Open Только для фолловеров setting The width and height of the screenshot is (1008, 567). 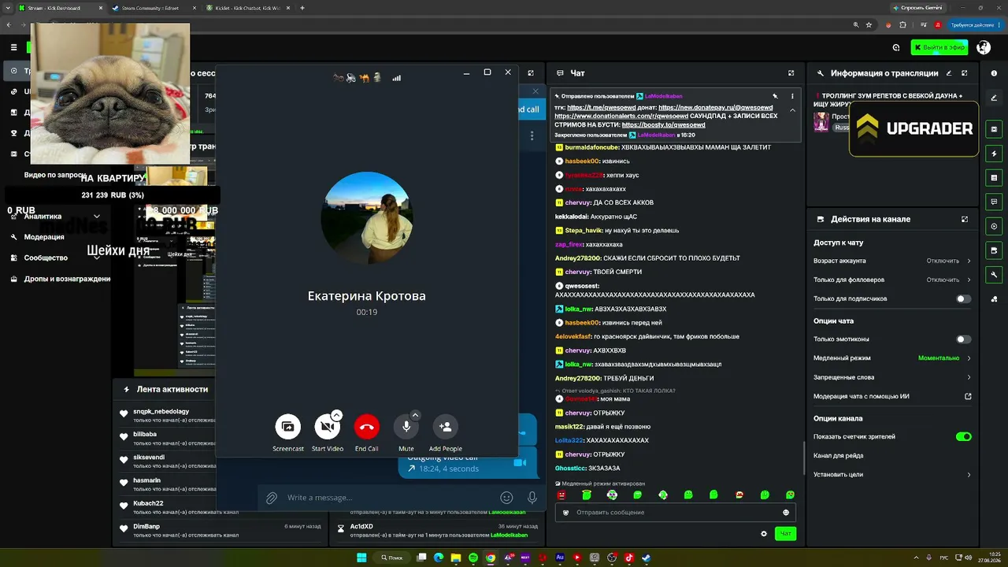(892, 280)
